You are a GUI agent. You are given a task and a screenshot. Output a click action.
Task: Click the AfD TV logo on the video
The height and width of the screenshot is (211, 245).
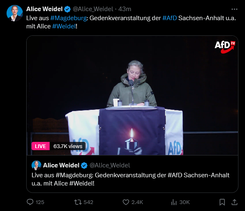(225, 47)
